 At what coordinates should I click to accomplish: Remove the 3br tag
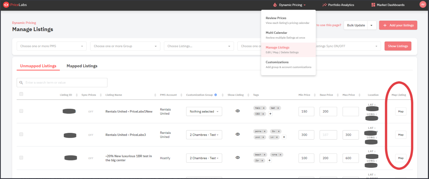click(279, 131)
